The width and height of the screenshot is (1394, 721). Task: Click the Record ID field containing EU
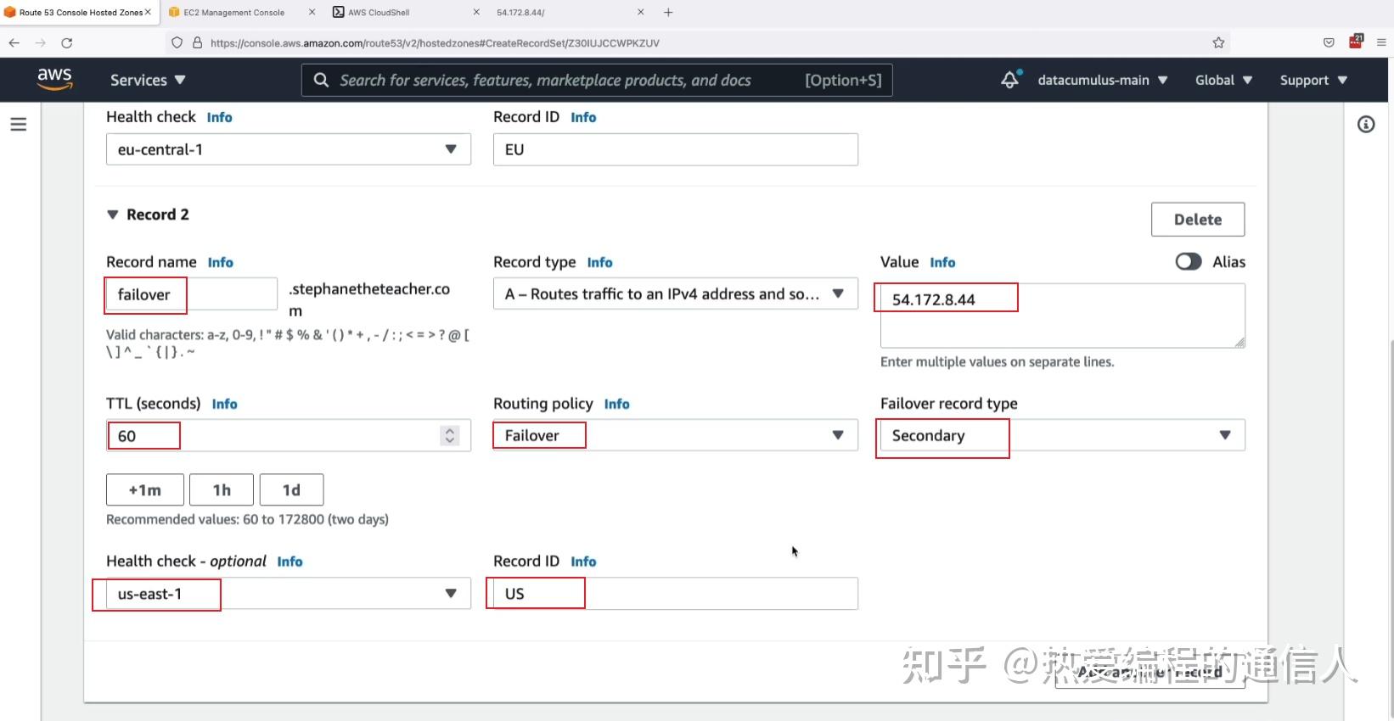676,149
